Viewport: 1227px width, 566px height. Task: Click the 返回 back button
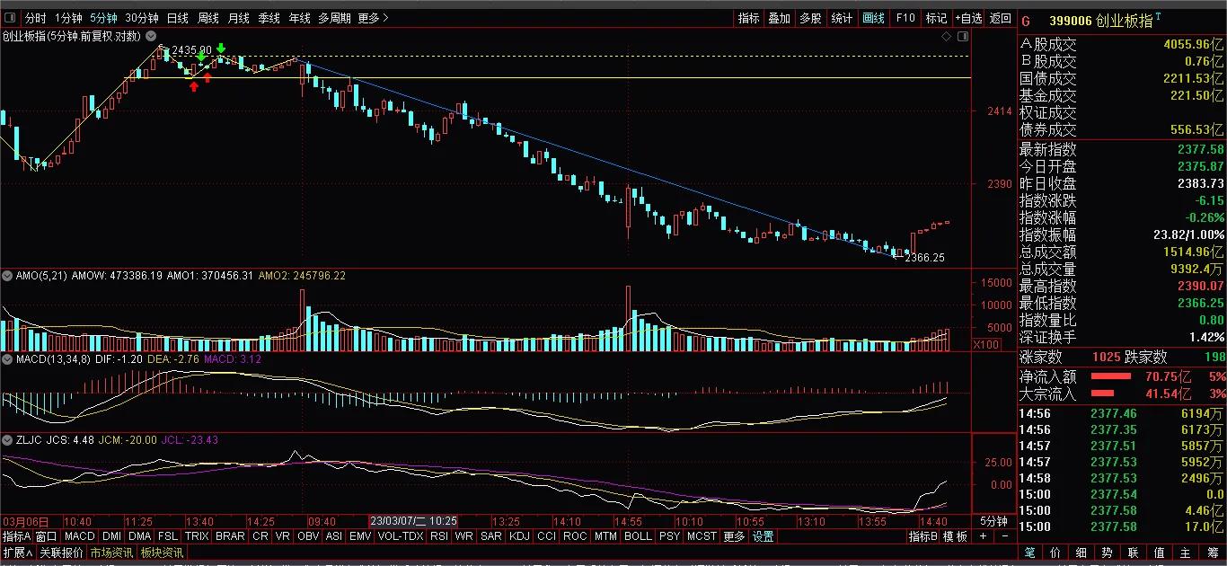point(1000,18)
